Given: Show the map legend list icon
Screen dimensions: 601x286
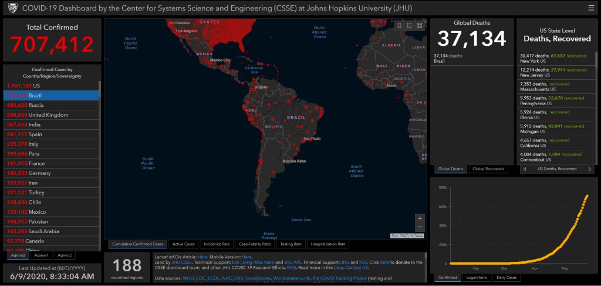Looking at the screenshot, I should 409,25.
